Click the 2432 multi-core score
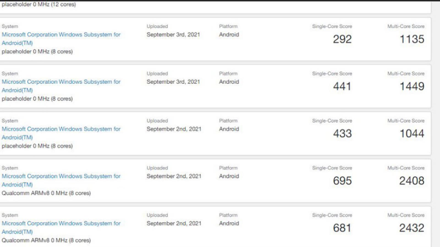440x247 pixels. 412,228
